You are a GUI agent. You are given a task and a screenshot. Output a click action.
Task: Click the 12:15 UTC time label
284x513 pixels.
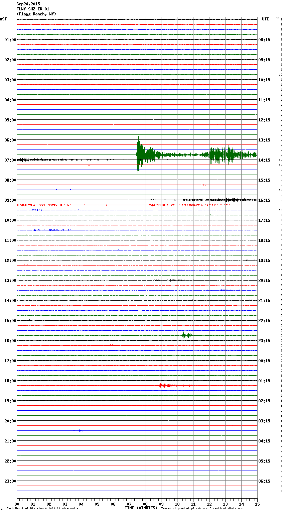[x=264, y=120]
